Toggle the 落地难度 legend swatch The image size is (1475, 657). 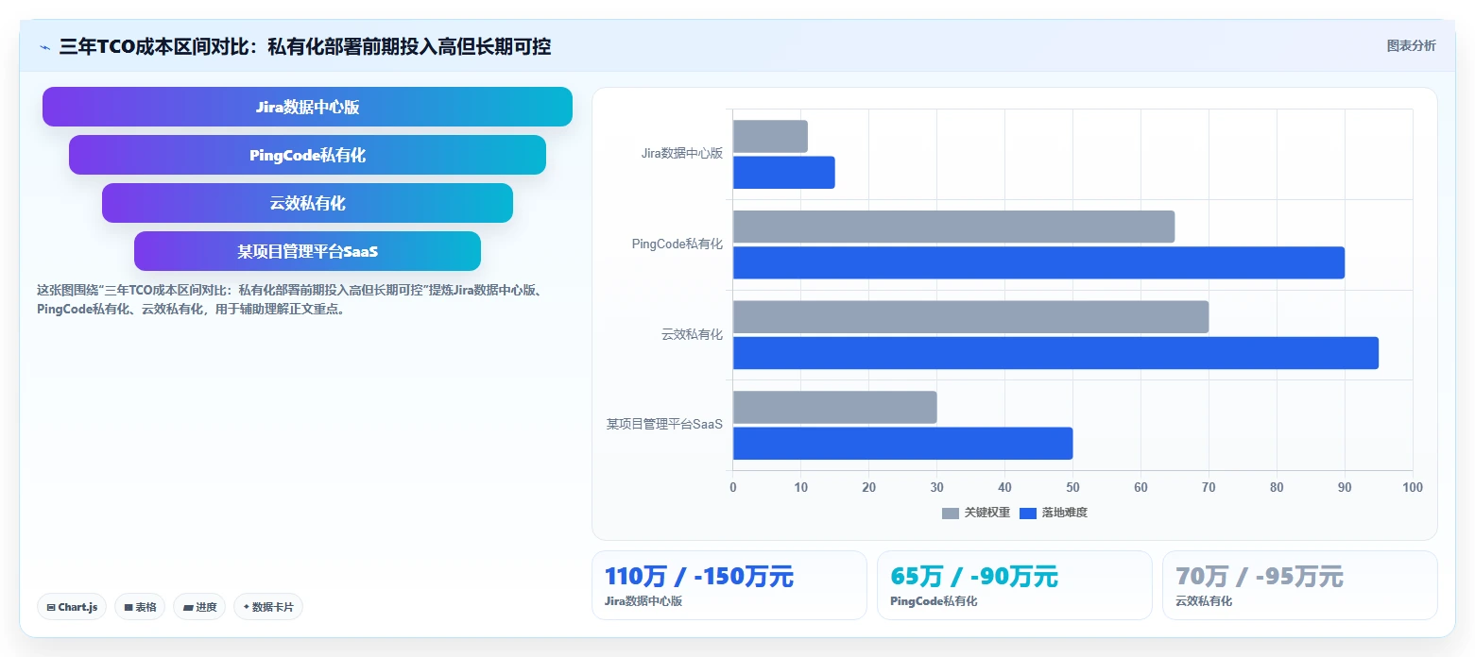pos(1028,514)
